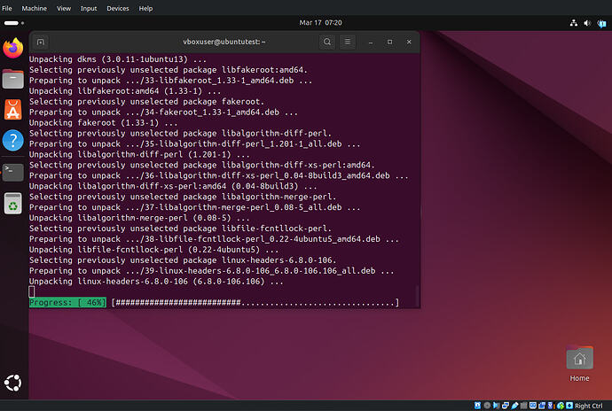Open the Trash icon in dock

click(12, 202)
